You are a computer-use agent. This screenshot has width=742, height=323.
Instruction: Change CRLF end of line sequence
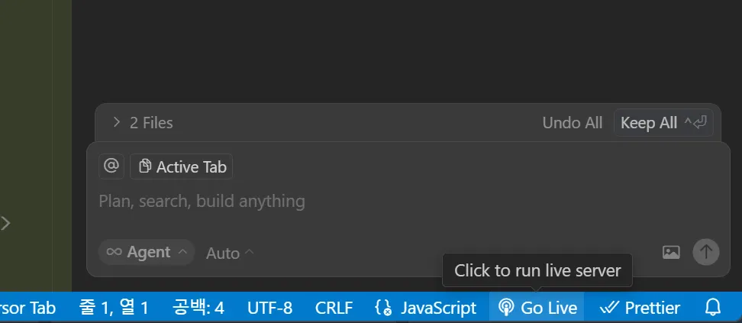[334, 308]
